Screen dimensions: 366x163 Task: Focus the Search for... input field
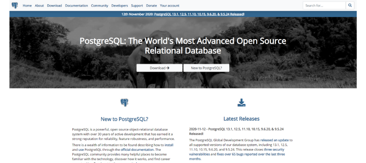pos(324,5)
